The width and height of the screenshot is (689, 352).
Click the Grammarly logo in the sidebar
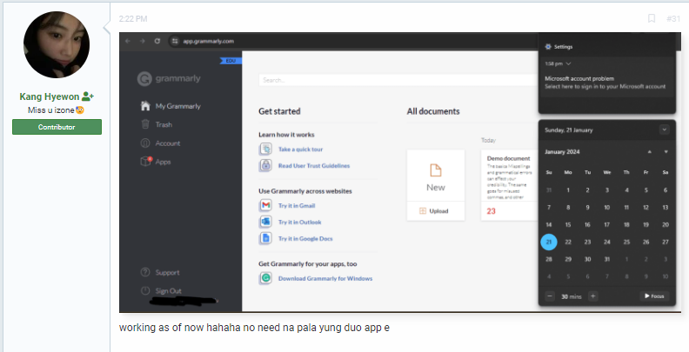point(169,79)
